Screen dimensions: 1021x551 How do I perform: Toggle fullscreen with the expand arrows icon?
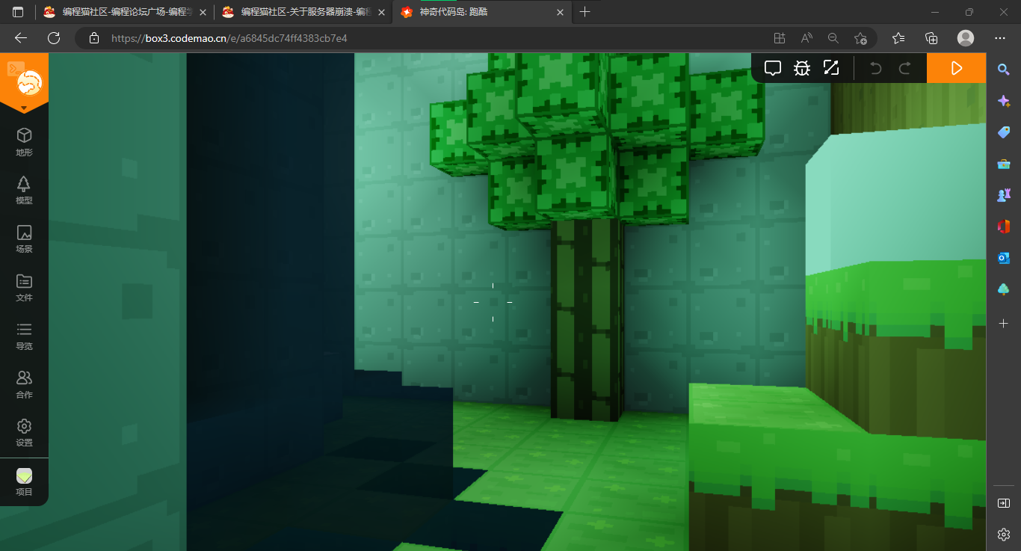tap(831, 68)
